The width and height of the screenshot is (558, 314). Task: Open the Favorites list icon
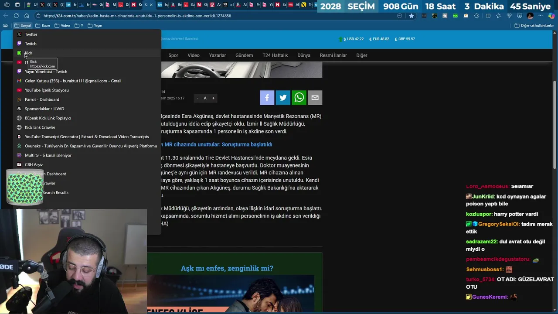point(498,16)
